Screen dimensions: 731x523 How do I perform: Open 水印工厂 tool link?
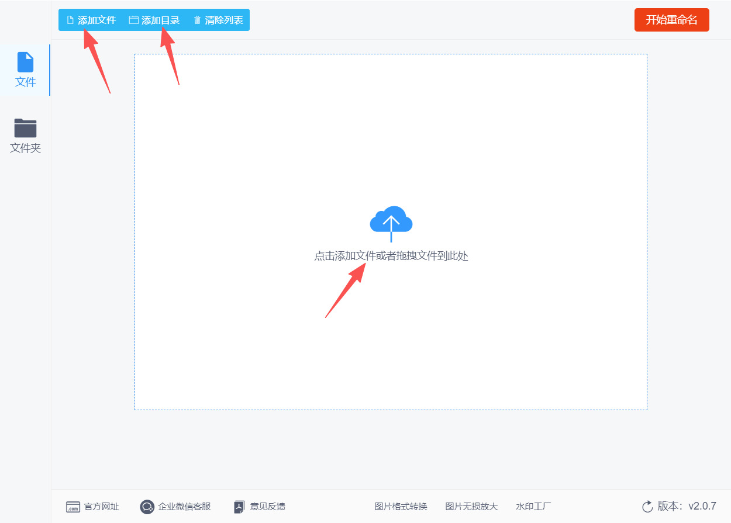[533, 507]
